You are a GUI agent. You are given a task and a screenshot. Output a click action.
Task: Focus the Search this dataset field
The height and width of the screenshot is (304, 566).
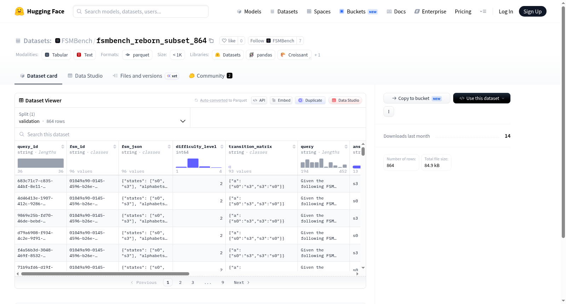pos(190,135)
